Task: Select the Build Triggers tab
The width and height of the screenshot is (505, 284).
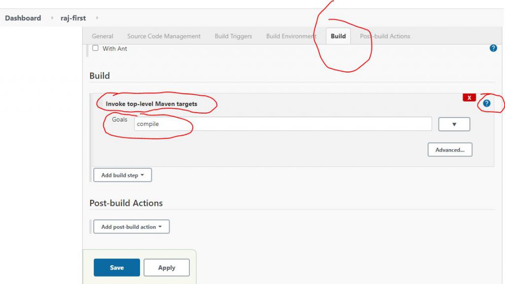Action: tap(233, 36)
